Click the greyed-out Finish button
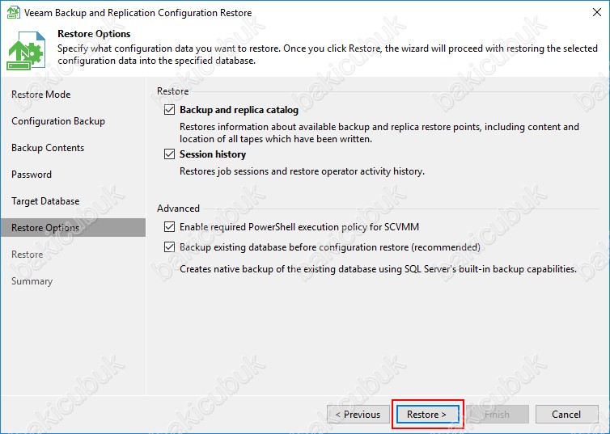Viewport: 610px width, 434px height. point(498,414)
